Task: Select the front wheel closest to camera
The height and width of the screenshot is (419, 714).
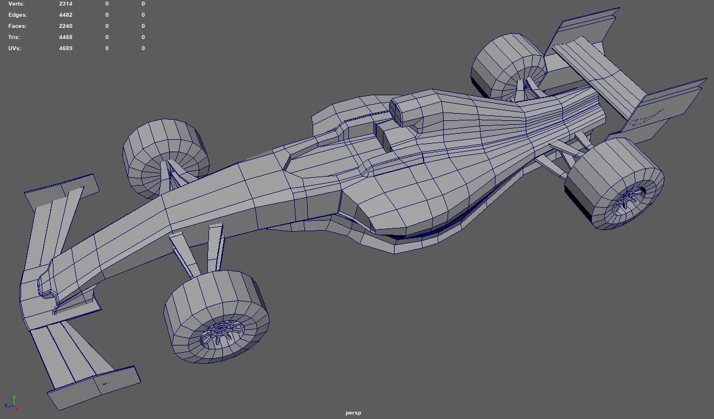Action: pos(217,316)
